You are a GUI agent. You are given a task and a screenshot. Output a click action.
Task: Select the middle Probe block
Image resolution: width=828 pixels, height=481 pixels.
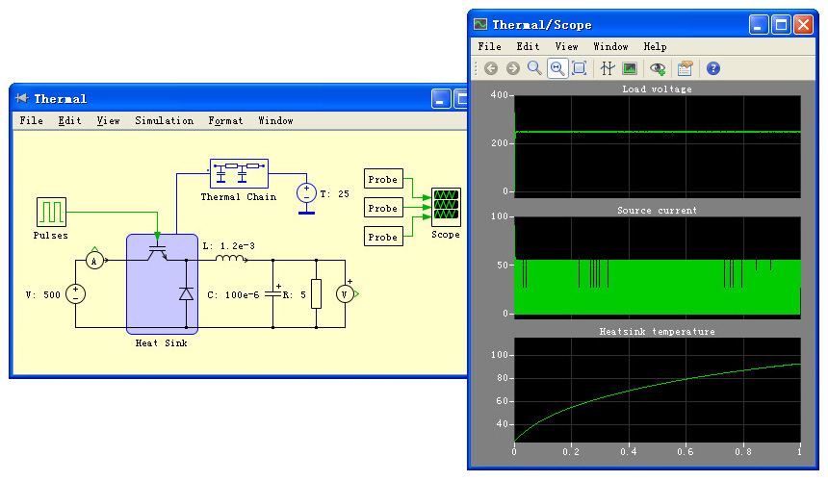pyautogui.click(x=383, y=208)
